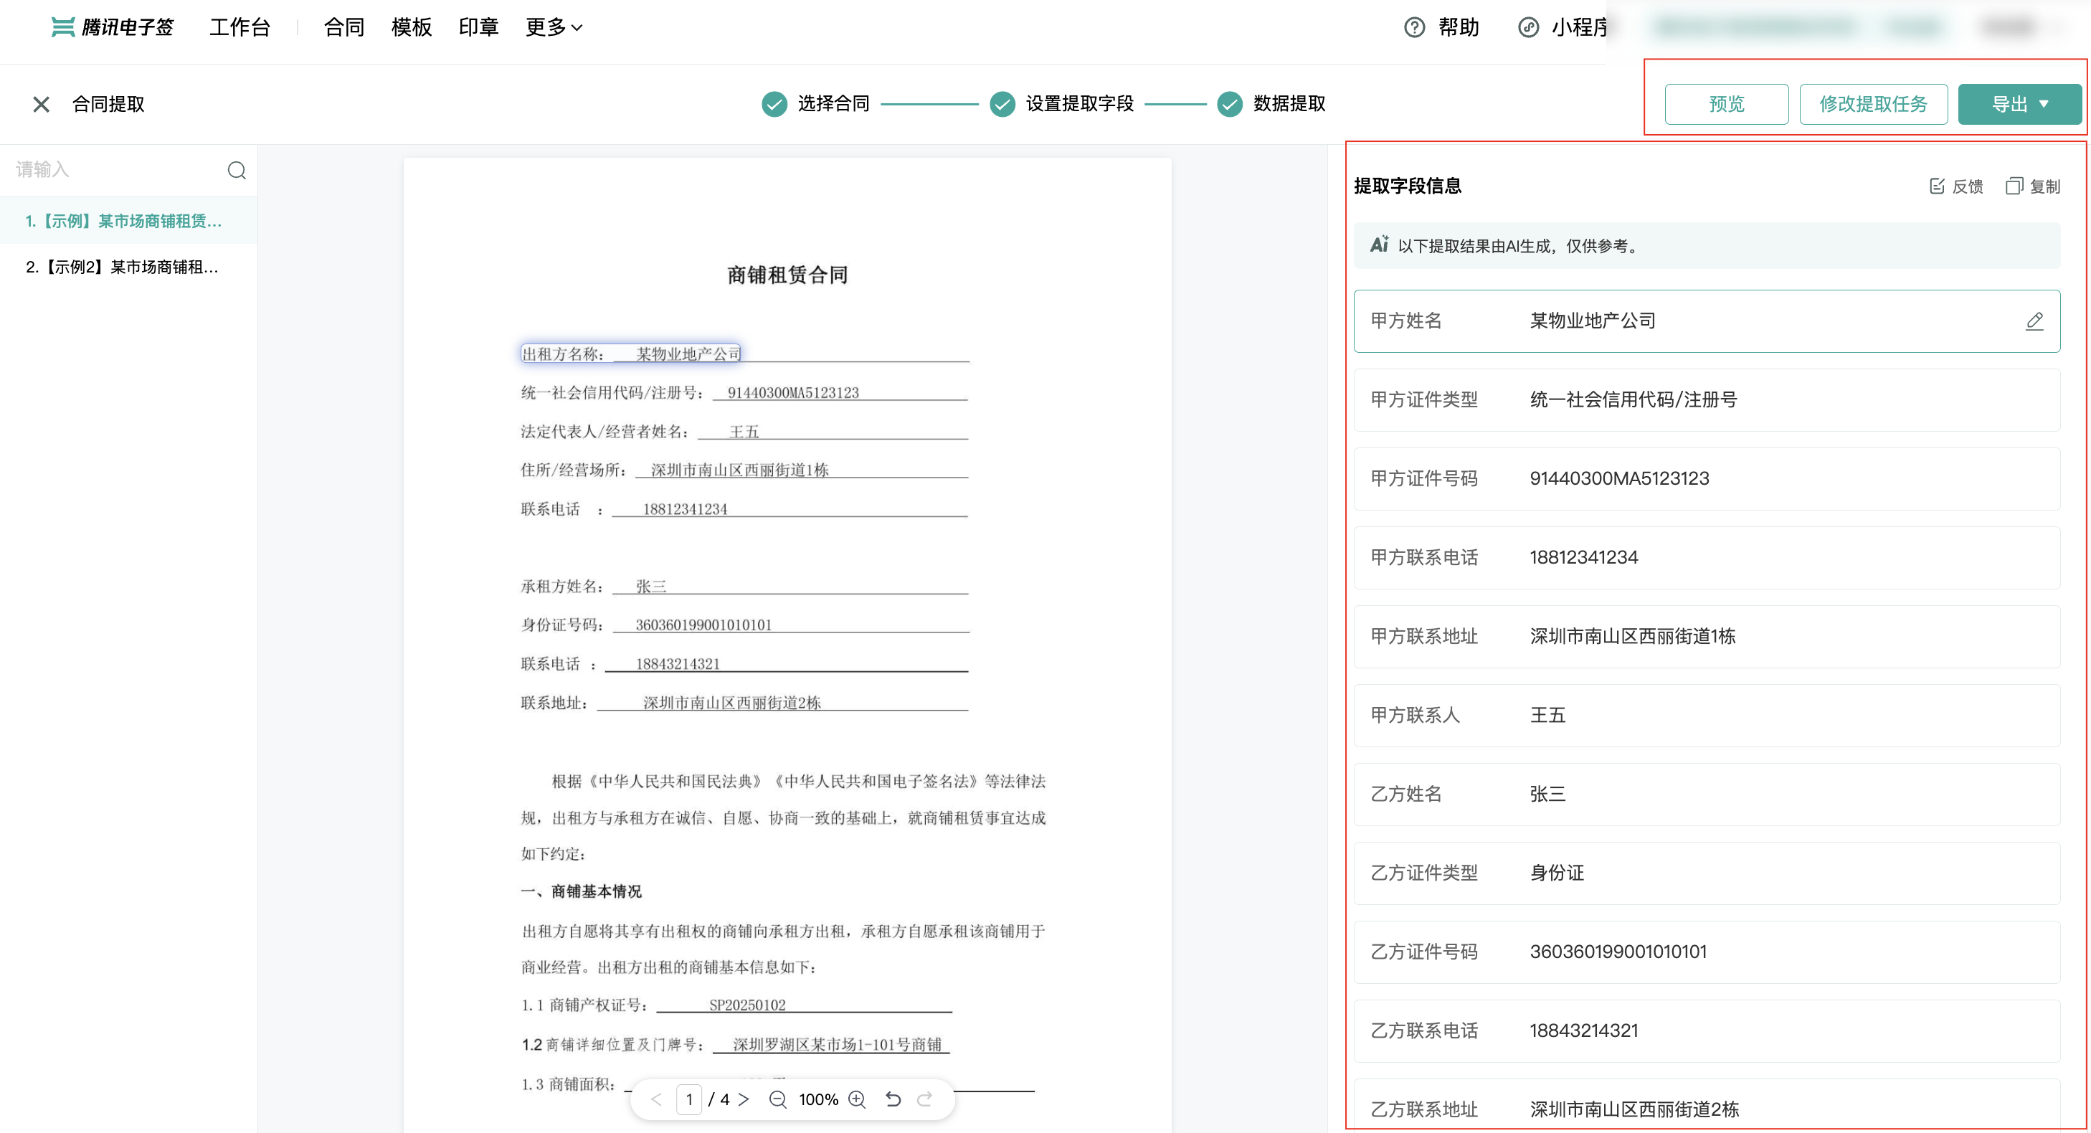The height and width of the screenshot is (1133, 2091).
Task: Click the 设置提取字段 step label
Action: [x=1080, y=104]
